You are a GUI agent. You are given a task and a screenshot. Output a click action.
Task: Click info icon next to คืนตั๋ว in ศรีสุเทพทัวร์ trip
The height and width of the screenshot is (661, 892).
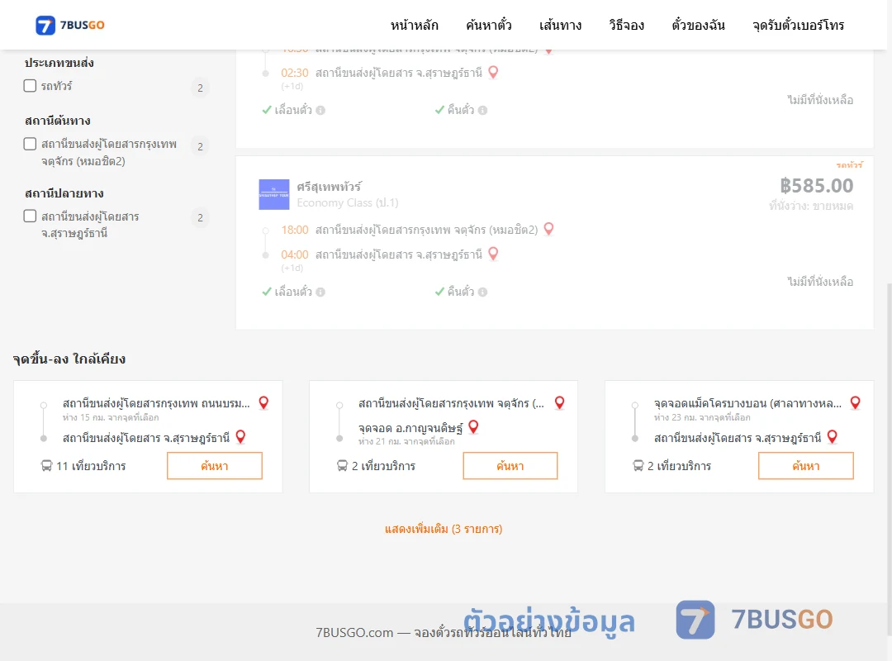(482, 292)
